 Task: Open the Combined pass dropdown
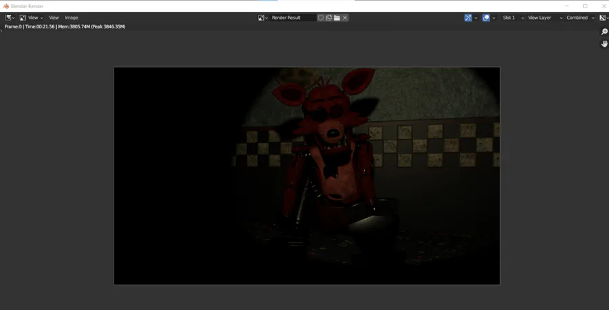click(x=581, y=18)
